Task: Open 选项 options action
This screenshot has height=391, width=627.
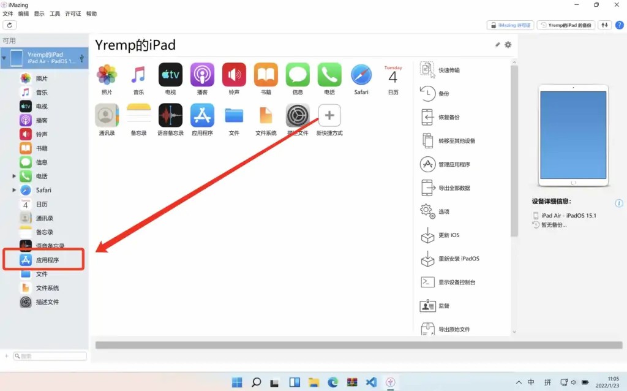Action: coord(435,211)
